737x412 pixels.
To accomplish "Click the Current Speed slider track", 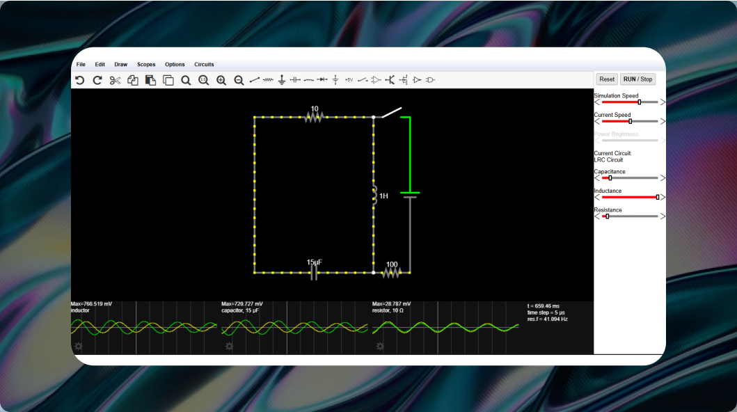I will pos(630,121).
